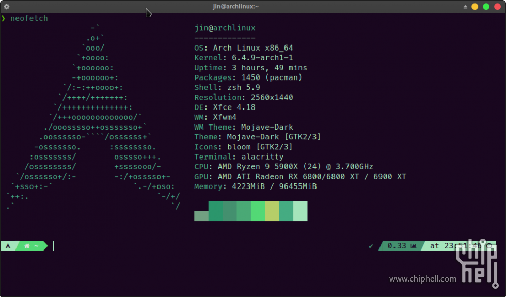The width and height of the screenshot is (506, 297).
Task: Click the jin@archlinux:~ window title
Action: [x=235, y=6]
